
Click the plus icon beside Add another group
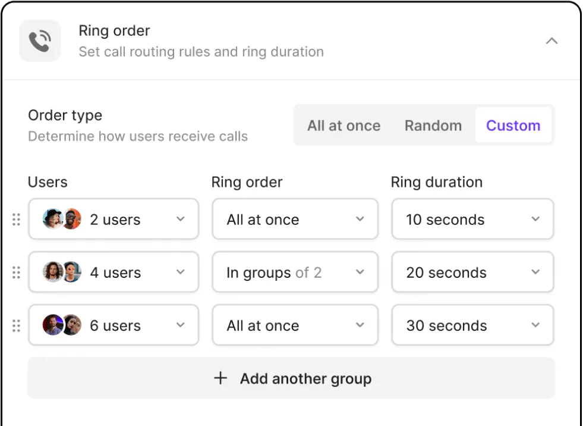[x=220, y=378]
